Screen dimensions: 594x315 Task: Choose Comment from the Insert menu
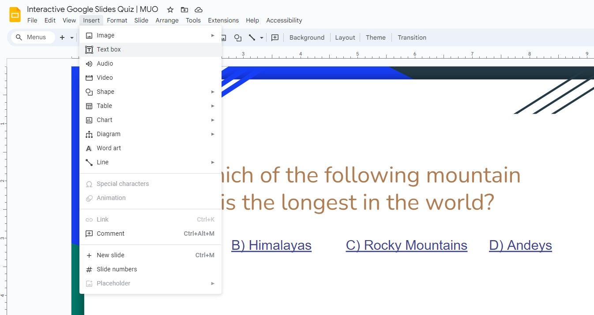click(x=150, y=233)
